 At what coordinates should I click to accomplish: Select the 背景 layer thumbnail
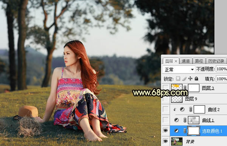coord(177,141)
